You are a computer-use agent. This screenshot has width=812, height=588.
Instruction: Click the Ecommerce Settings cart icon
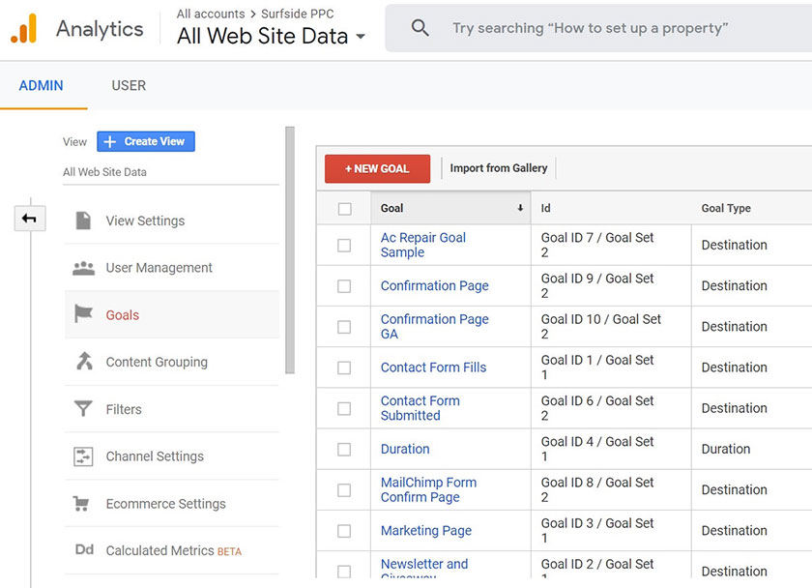pos(84,504)
